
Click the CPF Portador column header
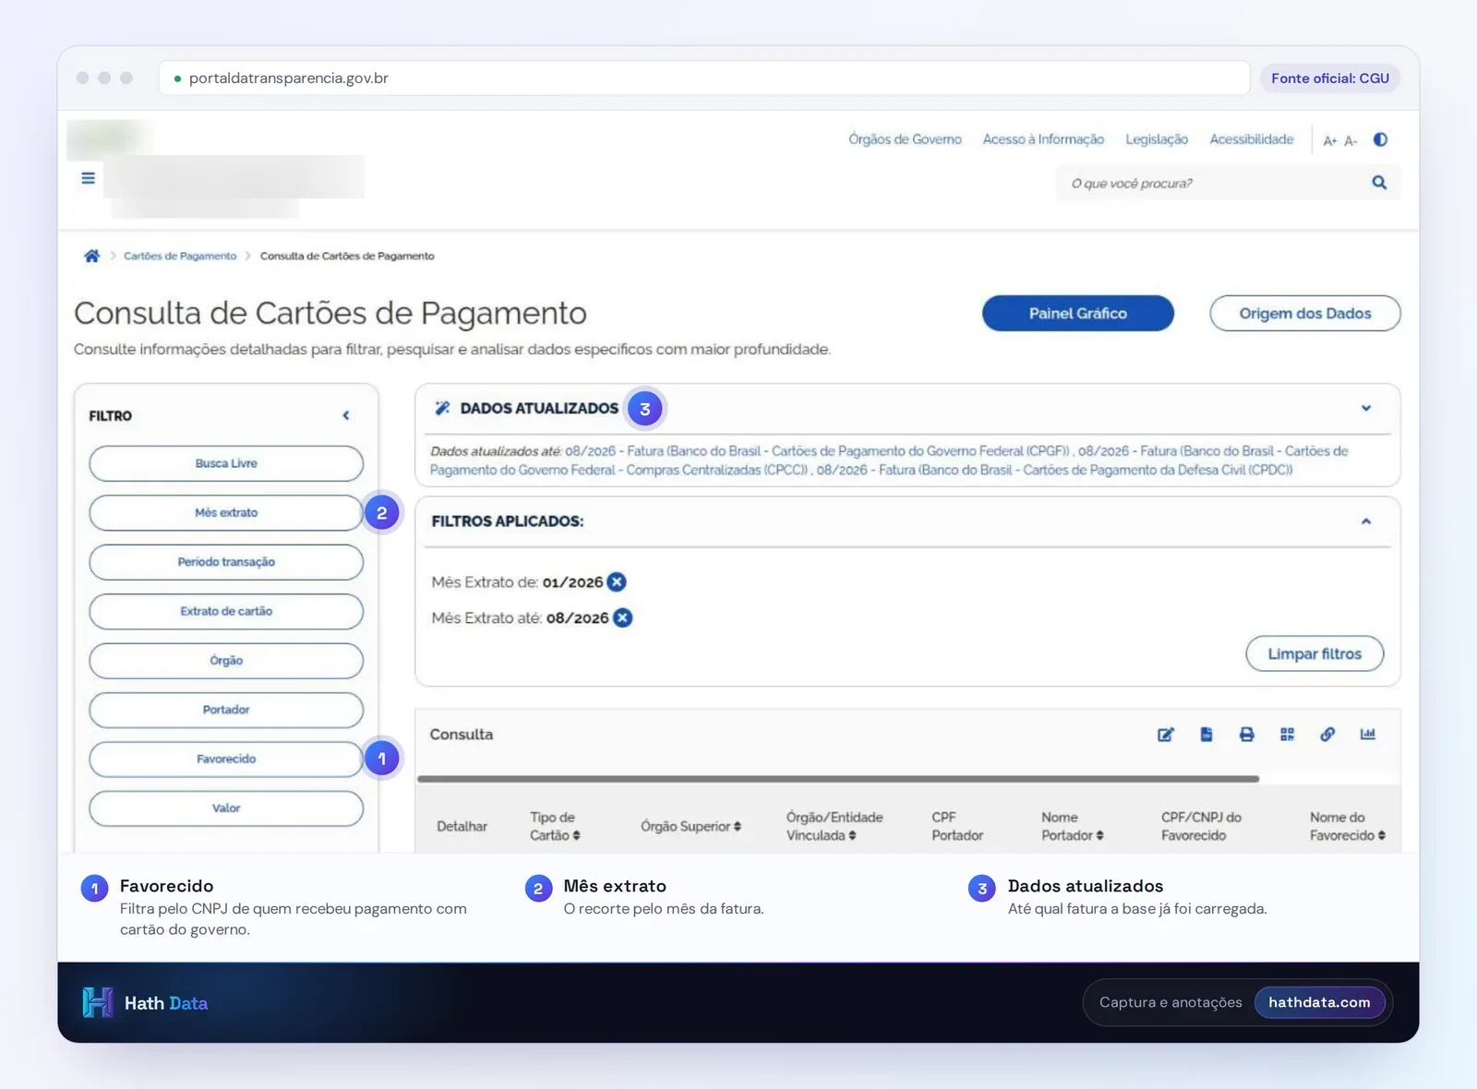pos(957,826)
